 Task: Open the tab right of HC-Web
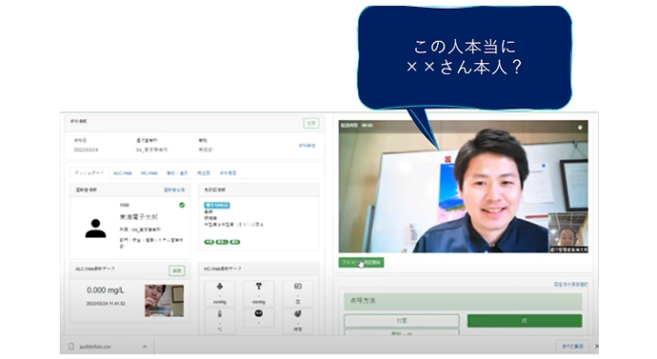click(177, 173)
